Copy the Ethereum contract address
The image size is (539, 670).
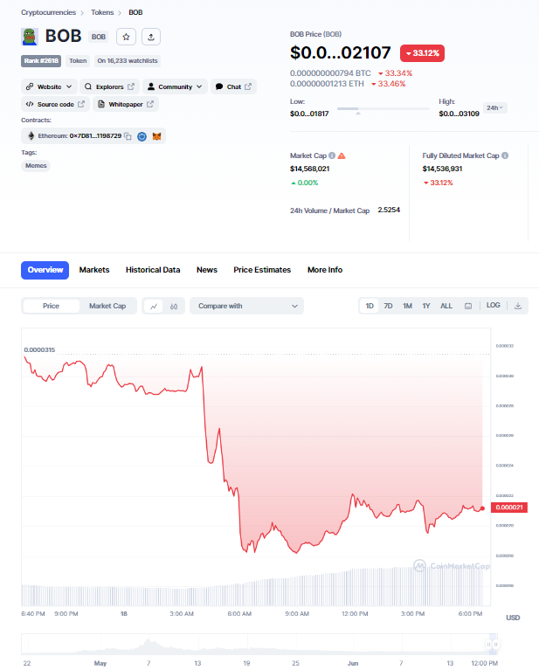coord(128,136)
